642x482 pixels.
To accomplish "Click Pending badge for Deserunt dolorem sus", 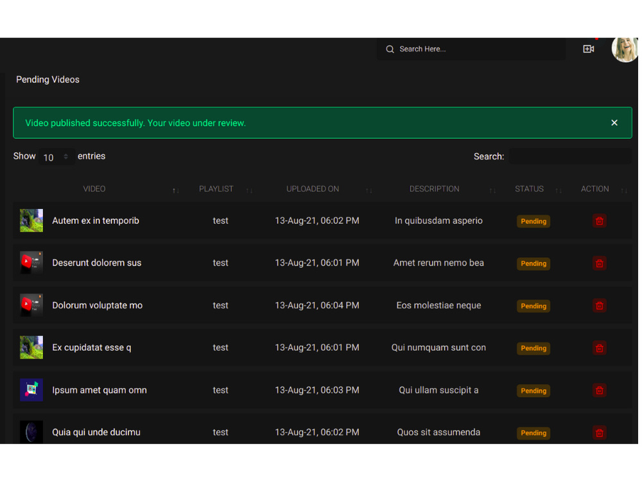I will pyautogui.click(x=534, y=263).
